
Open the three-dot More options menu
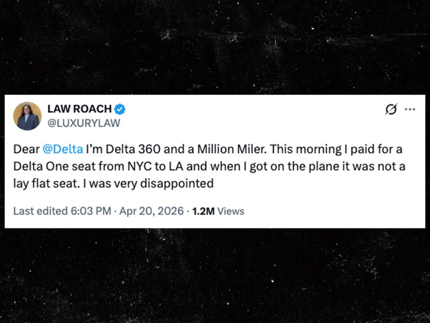pos(409,109)
